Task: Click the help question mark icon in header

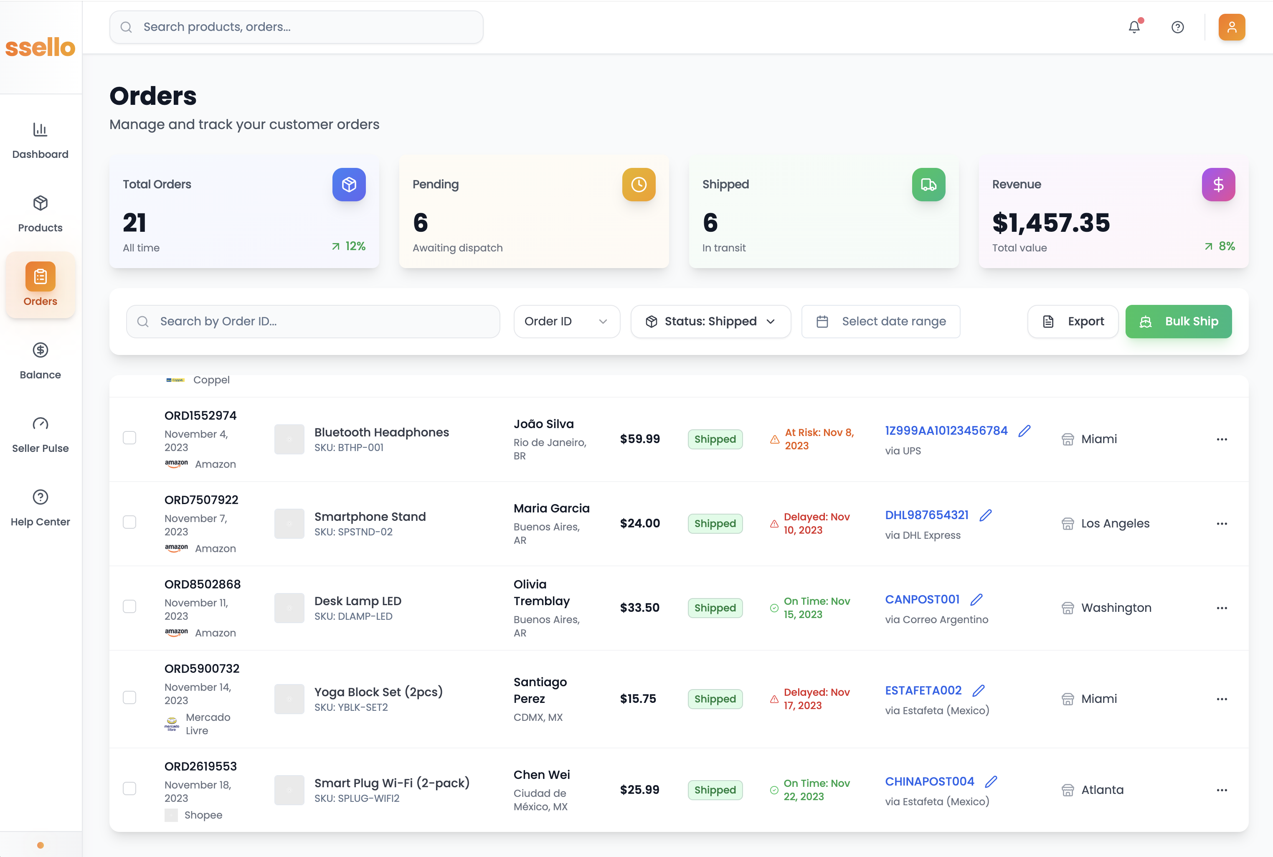Action: coord(1177,27)
